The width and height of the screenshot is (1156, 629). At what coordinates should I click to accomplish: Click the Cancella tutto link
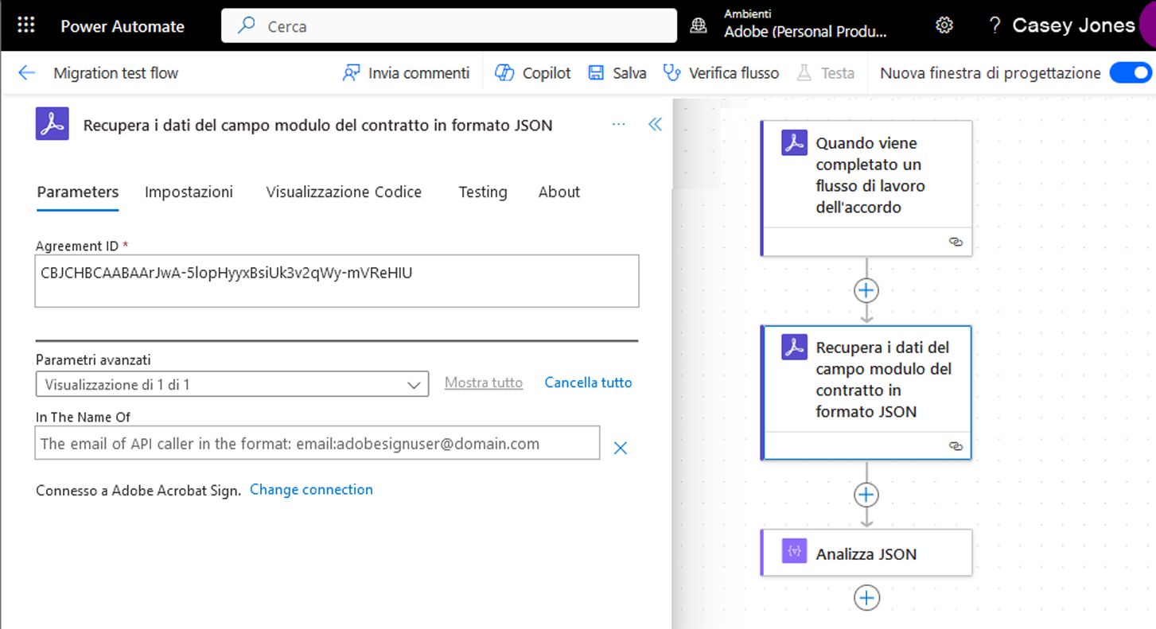pyautogui.click(x=589, y=382)
